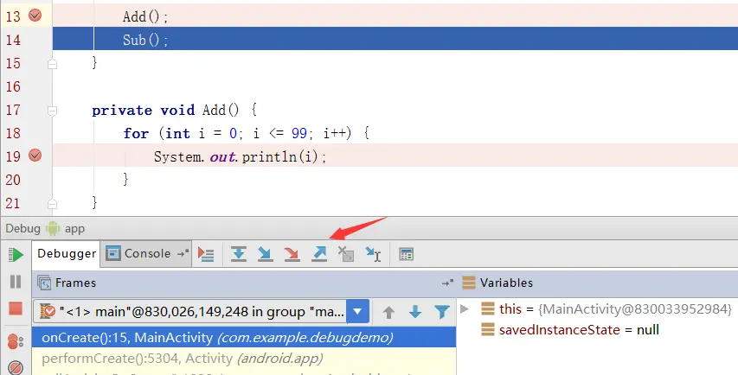Click on the Add(); call on line 13
Viewport: 738px width, 375px height.
[x=145, y=17]
